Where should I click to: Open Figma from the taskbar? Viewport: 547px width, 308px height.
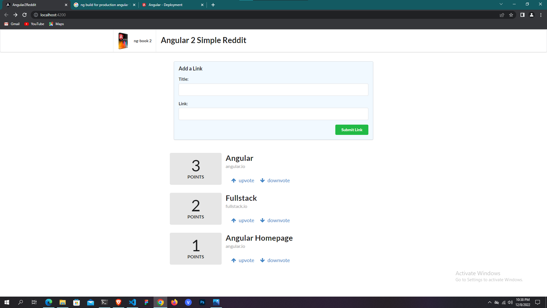pos(146,302)
